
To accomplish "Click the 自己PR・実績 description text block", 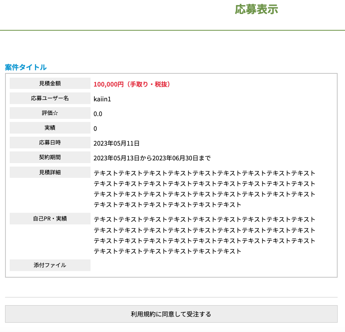I will point(204,235).
